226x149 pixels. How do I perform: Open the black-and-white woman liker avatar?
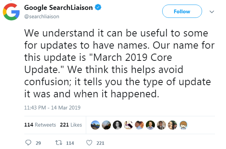point(117,125)
